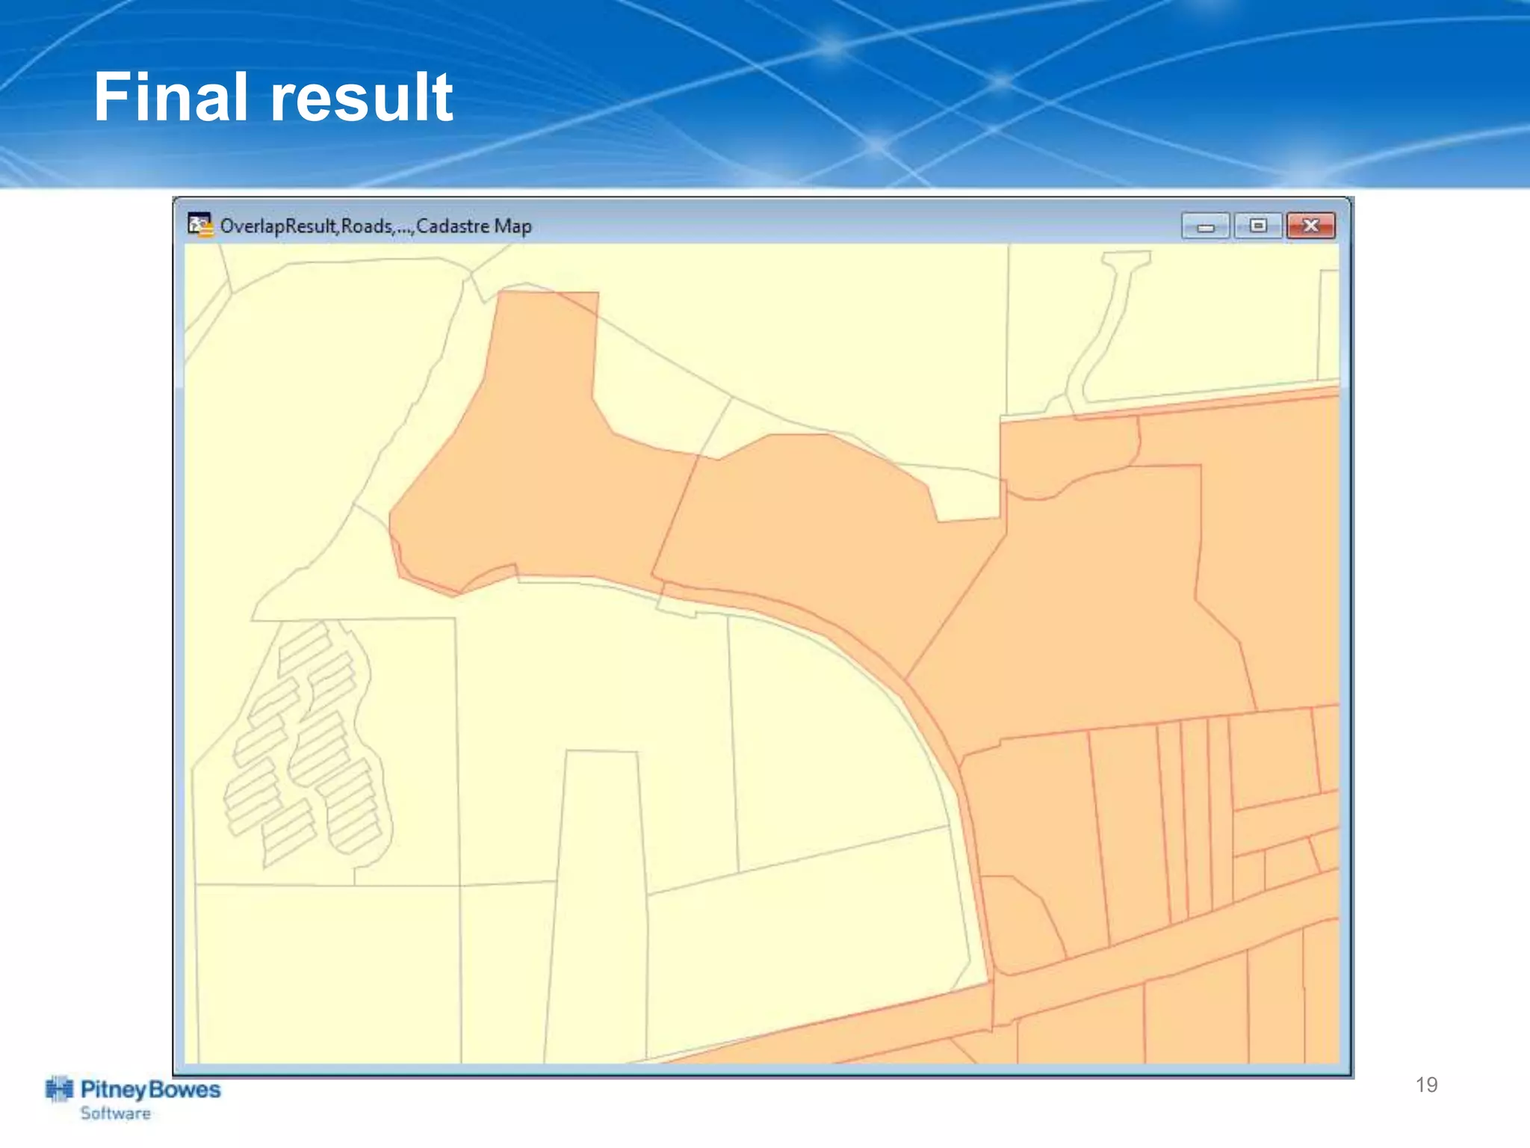This screenshot has width=1530, height=1148.
Task: Close the OverlapResult Cadastre Map window
Action: click(1310, 226)
